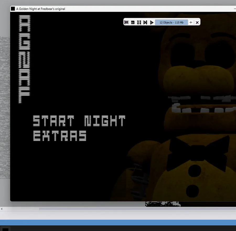Click the black window icon in the title bar
Screen dimensions: 236x231
tap(13, 9)
